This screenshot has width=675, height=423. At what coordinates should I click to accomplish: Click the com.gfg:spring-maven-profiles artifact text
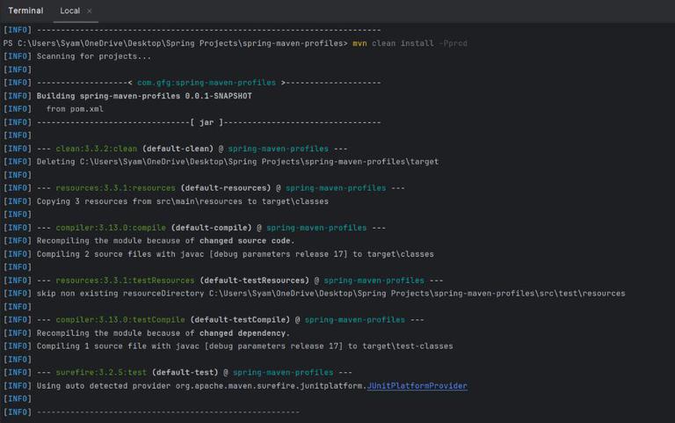tap(207, 83)
